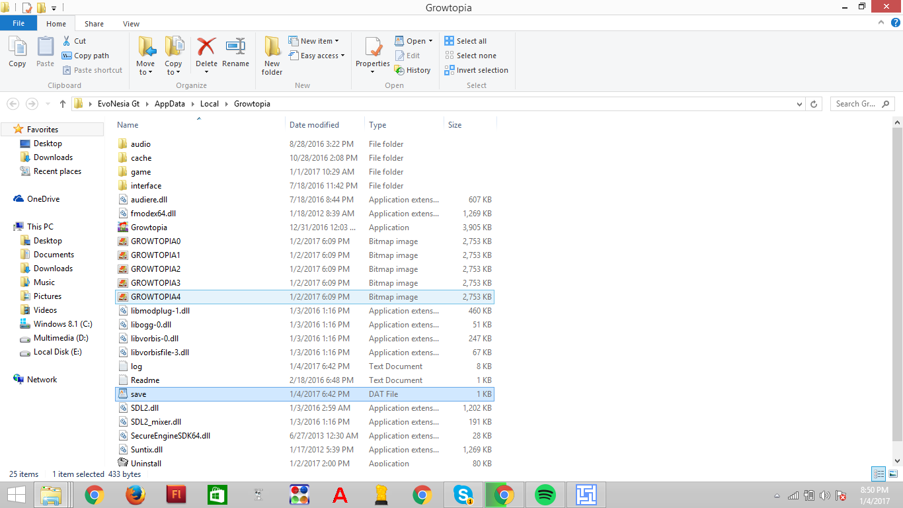
Task: Switch to the Share ribbon tab
Action: pyautogui.click(x=94, y=24)
